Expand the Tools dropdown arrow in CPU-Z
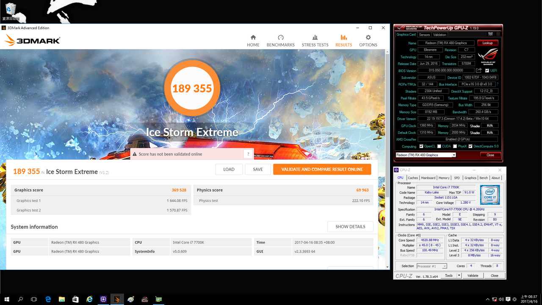This screenshot has width=542, height=305. tap(459, 275)
